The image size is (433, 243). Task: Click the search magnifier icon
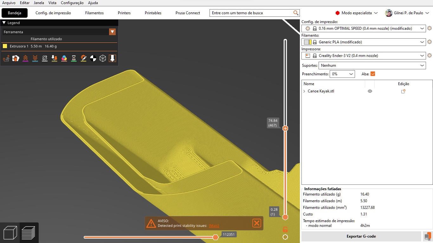[296, 13]
